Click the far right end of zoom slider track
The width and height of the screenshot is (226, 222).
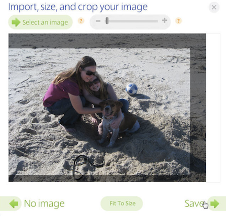click(x=156, y=21)
